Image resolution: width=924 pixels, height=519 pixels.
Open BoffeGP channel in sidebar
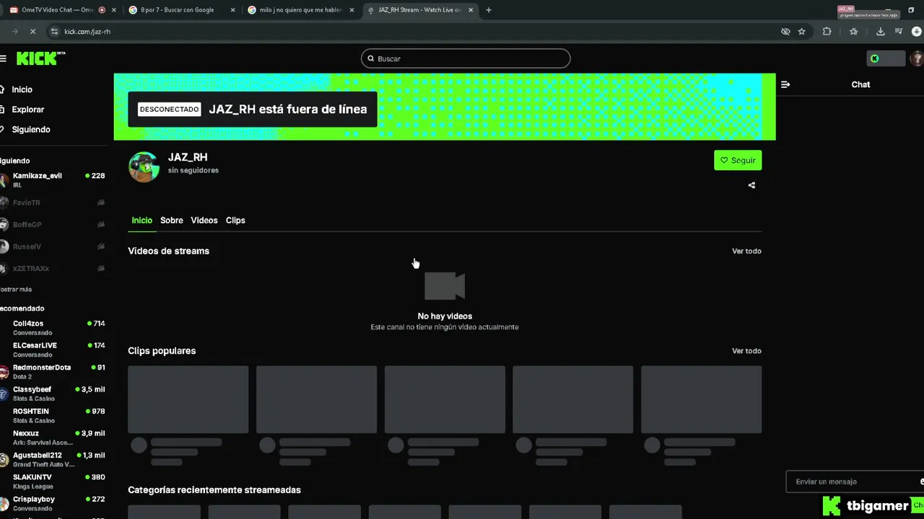(x=53, y=224)
